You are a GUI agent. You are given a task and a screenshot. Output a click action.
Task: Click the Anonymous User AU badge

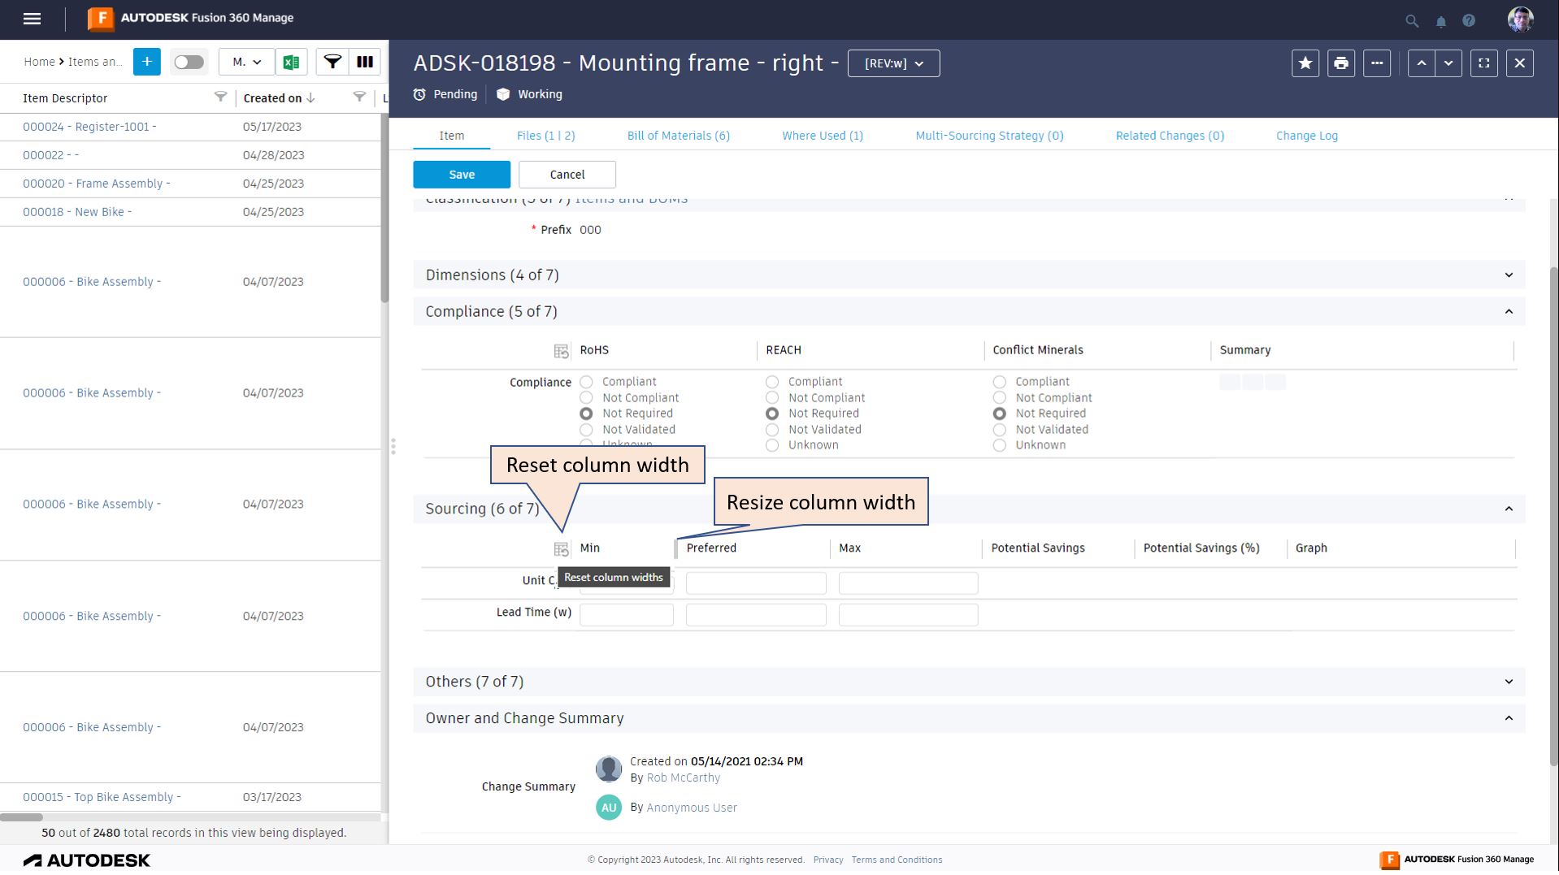pyautogui.click(x=609, y=808)
